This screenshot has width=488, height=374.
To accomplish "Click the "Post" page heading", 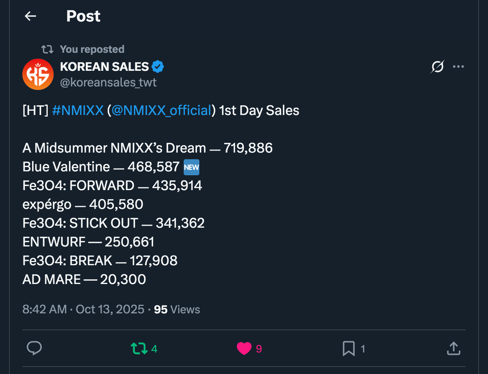I will 83,16.
